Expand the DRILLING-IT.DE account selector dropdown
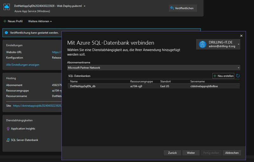The height and width of the screenshot is (162, 254). point(238,45)
